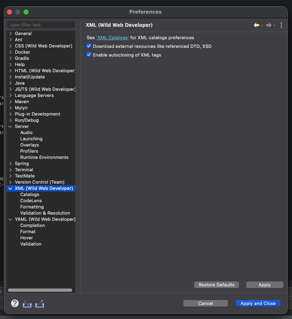Click the forward navigation arrow icon
The height and width of the screenshot is (319, 292).
(x=269, y=25)
